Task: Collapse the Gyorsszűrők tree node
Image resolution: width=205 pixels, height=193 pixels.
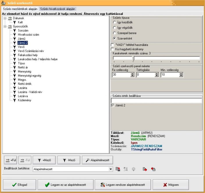Action: [x=5, y=26]
